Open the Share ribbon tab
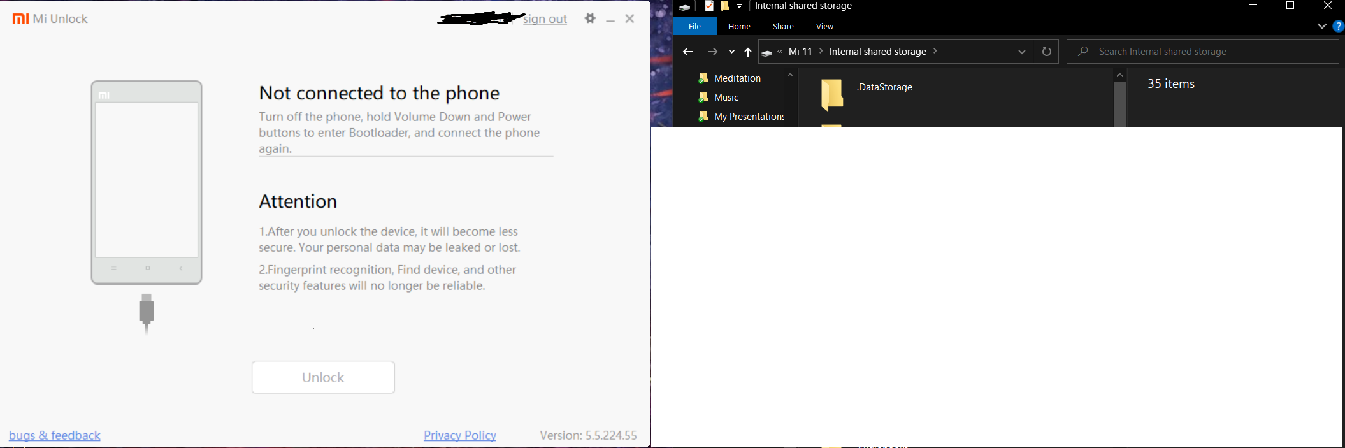Screen dimensions: 1345x448 (x=783, y=26)
